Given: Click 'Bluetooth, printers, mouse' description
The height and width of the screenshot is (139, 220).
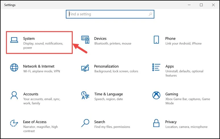Looking at the screenshot, I should pos(113,43).
